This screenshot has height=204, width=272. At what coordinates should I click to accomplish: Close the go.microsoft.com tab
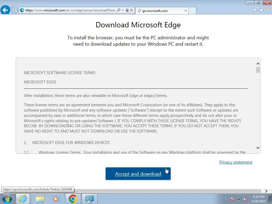(186, 11)
